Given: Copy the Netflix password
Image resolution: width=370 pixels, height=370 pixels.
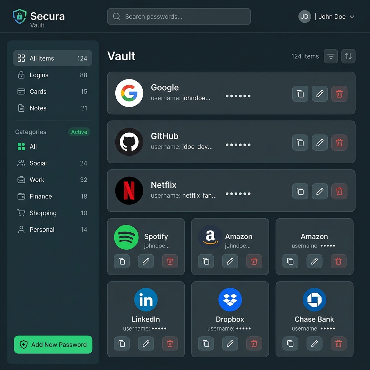Looking at the screenshot, I should point(300,191).
